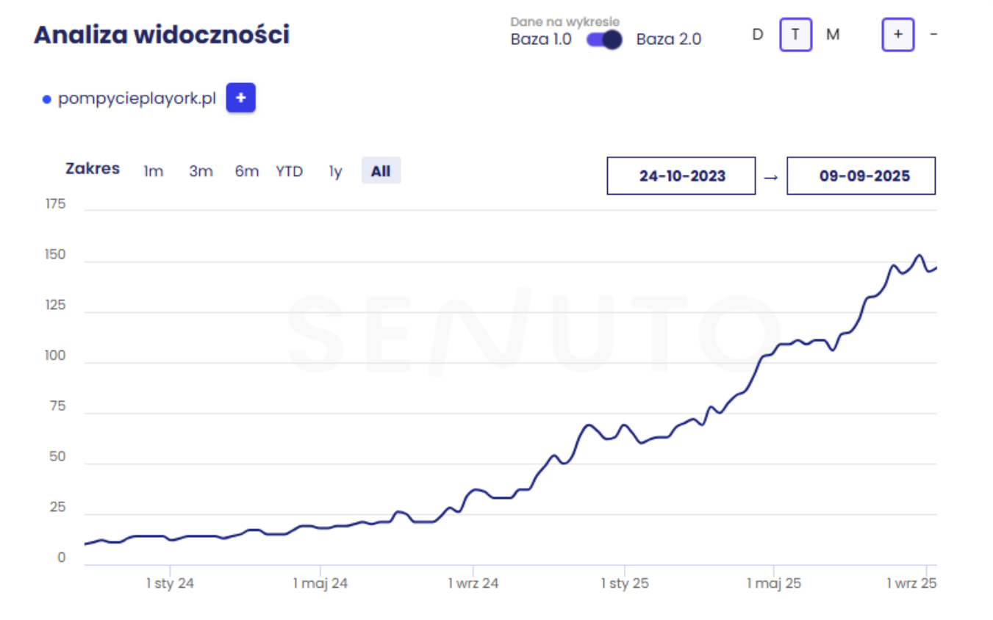Open end date field 09-09-2025
Viewport: 993px width, 620px height.
click(861, 176)
